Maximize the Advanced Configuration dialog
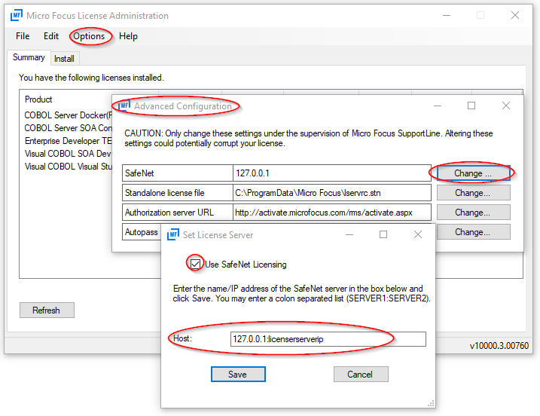The height and width of the screenshot is (416, 540). 471,106
